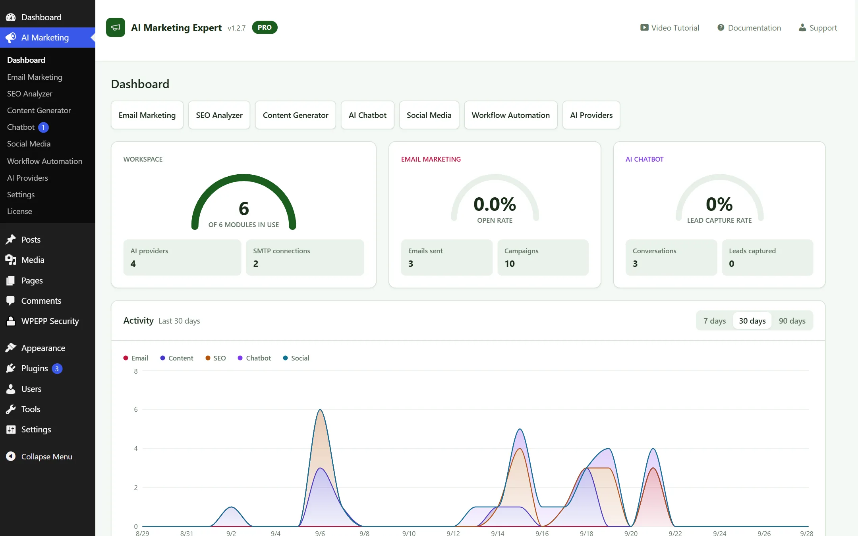Click the AI Marketing megaphone icon

(x=11, y=37)
